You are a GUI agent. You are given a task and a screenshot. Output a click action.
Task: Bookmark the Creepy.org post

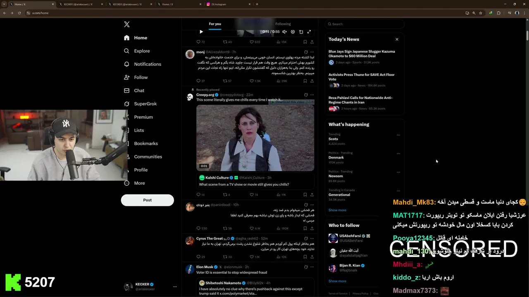(305, 195)
